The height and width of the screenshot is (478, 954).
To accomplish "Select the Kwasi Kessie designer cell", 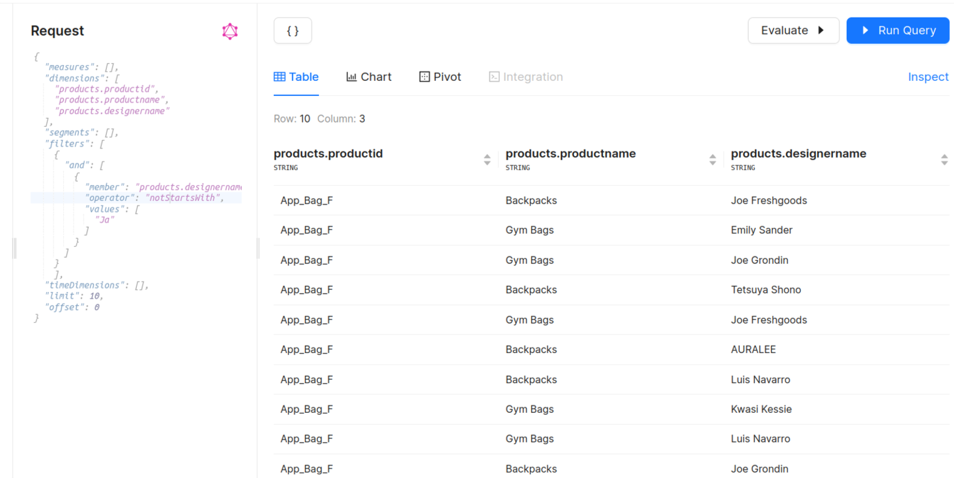I will [761, 409].
